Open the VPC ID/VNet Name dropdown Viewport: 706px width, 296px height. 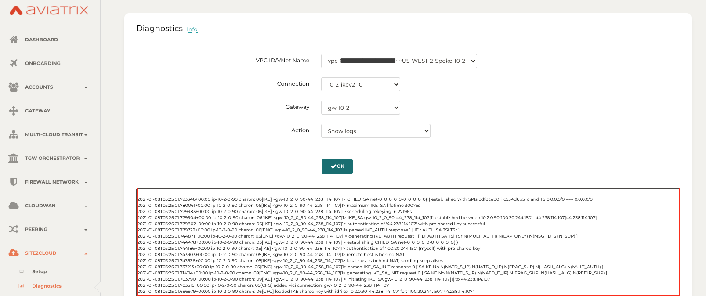coord(399,61)
